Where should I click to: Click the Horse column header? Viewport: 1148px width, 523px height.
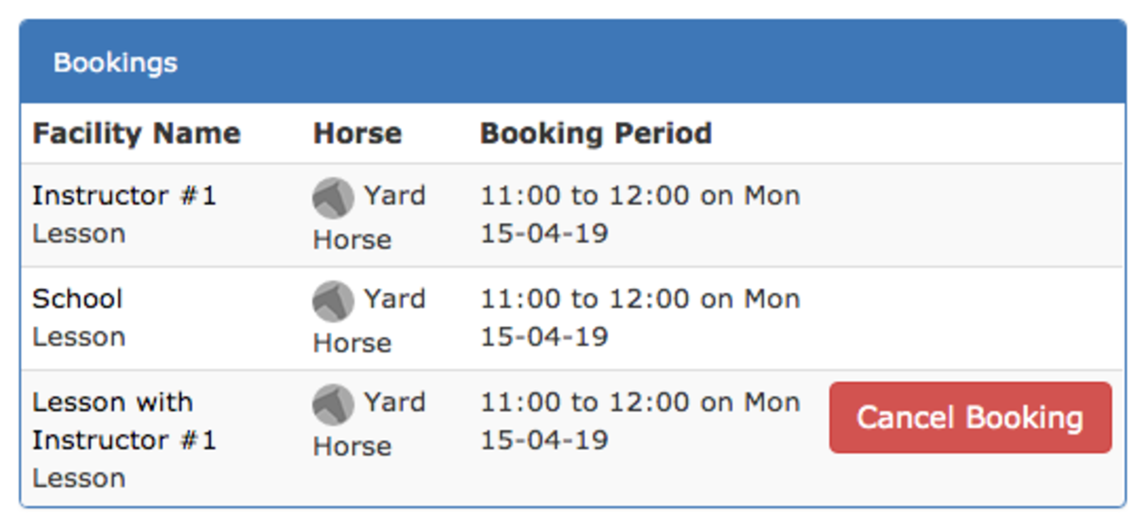pyautogui.click(x=357, y=134)
